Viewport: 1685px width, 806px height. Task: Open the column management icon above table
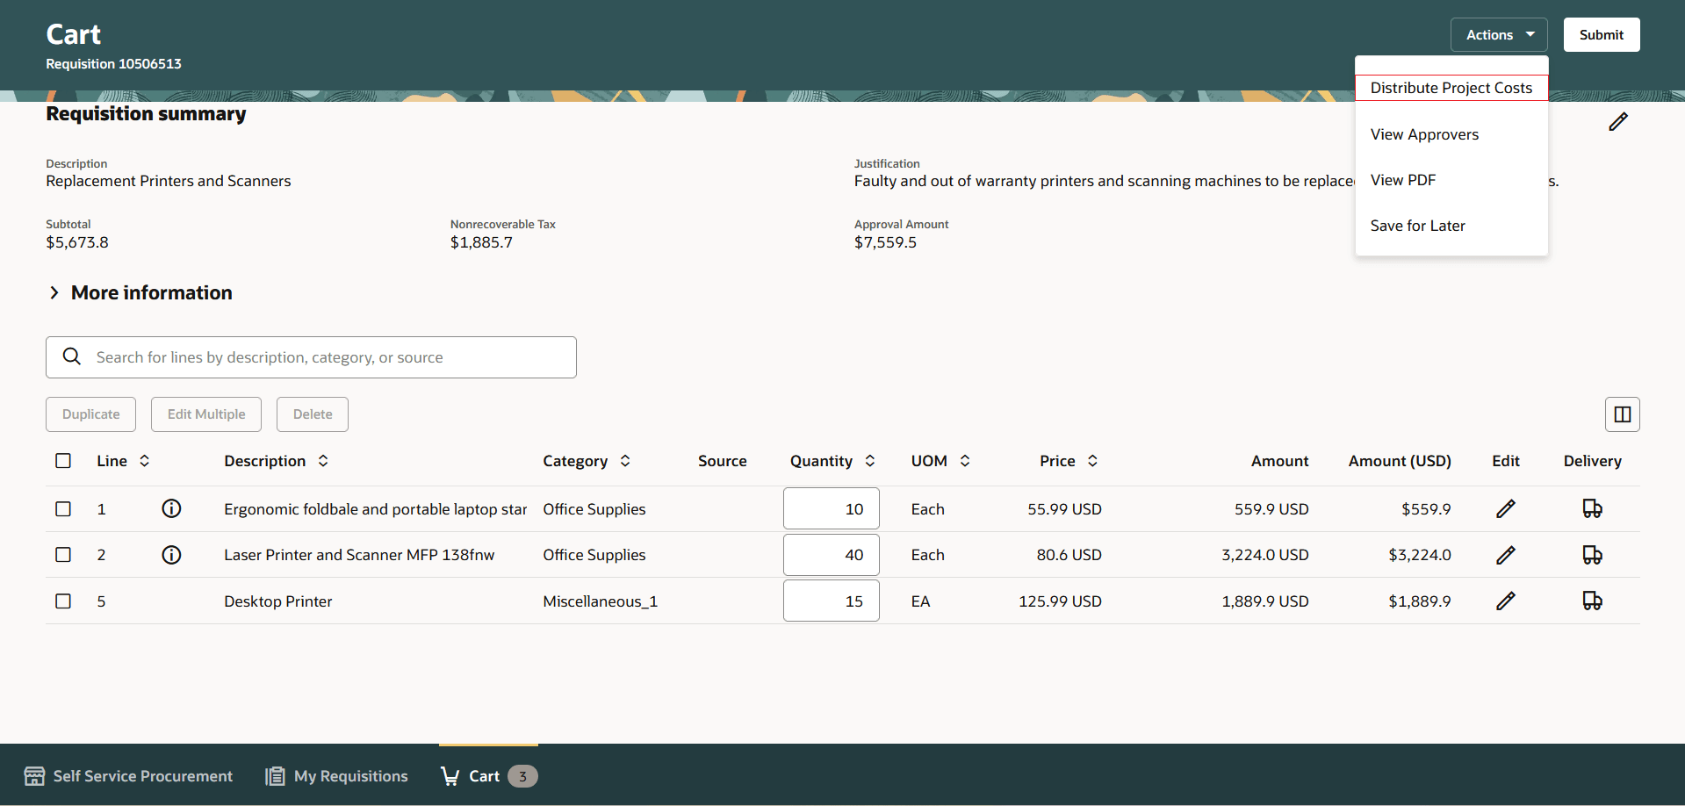pyautogui.click(x=1622, y=414)
